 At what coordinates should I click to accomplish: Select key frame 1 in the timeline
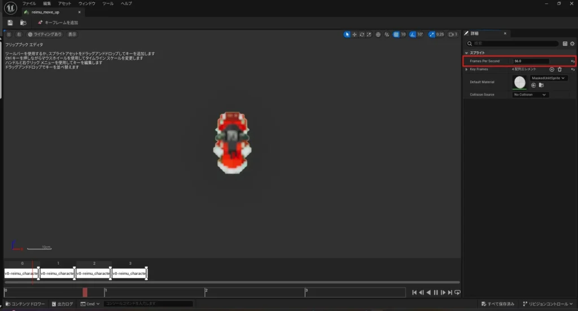57,273
